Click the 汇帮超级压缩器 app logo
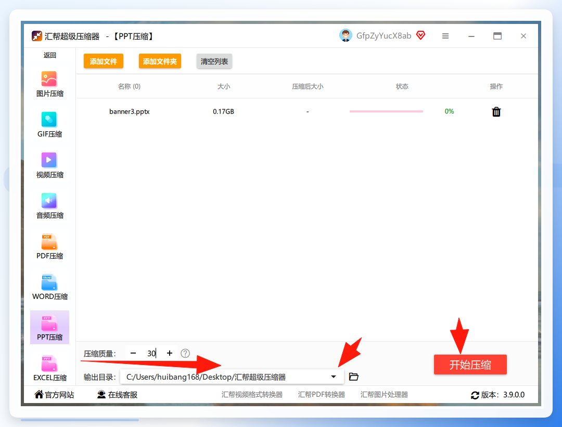 (x=36, y=36)
